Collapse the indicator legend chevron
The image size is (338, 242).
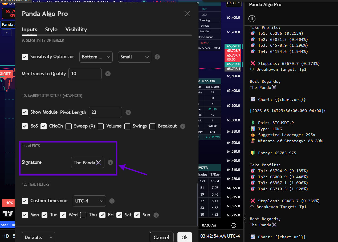pos(6,33)
